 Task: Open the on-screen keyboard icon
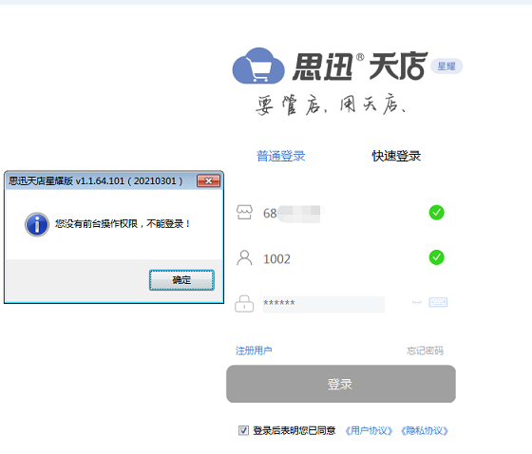click(x=438, y=302)
